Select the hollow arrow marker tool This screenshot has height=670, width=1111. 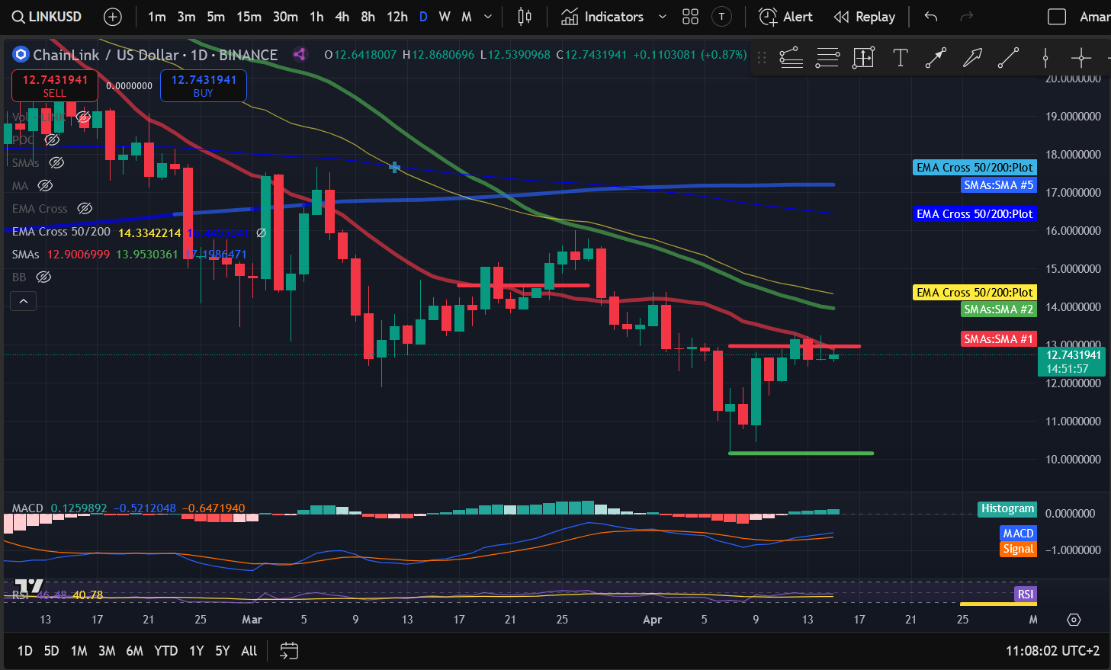point(972,57)
